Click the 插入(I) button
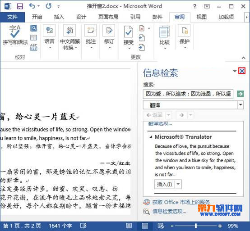Image resolution: width=250 pixels, height=231 pixels. point(165,184)
